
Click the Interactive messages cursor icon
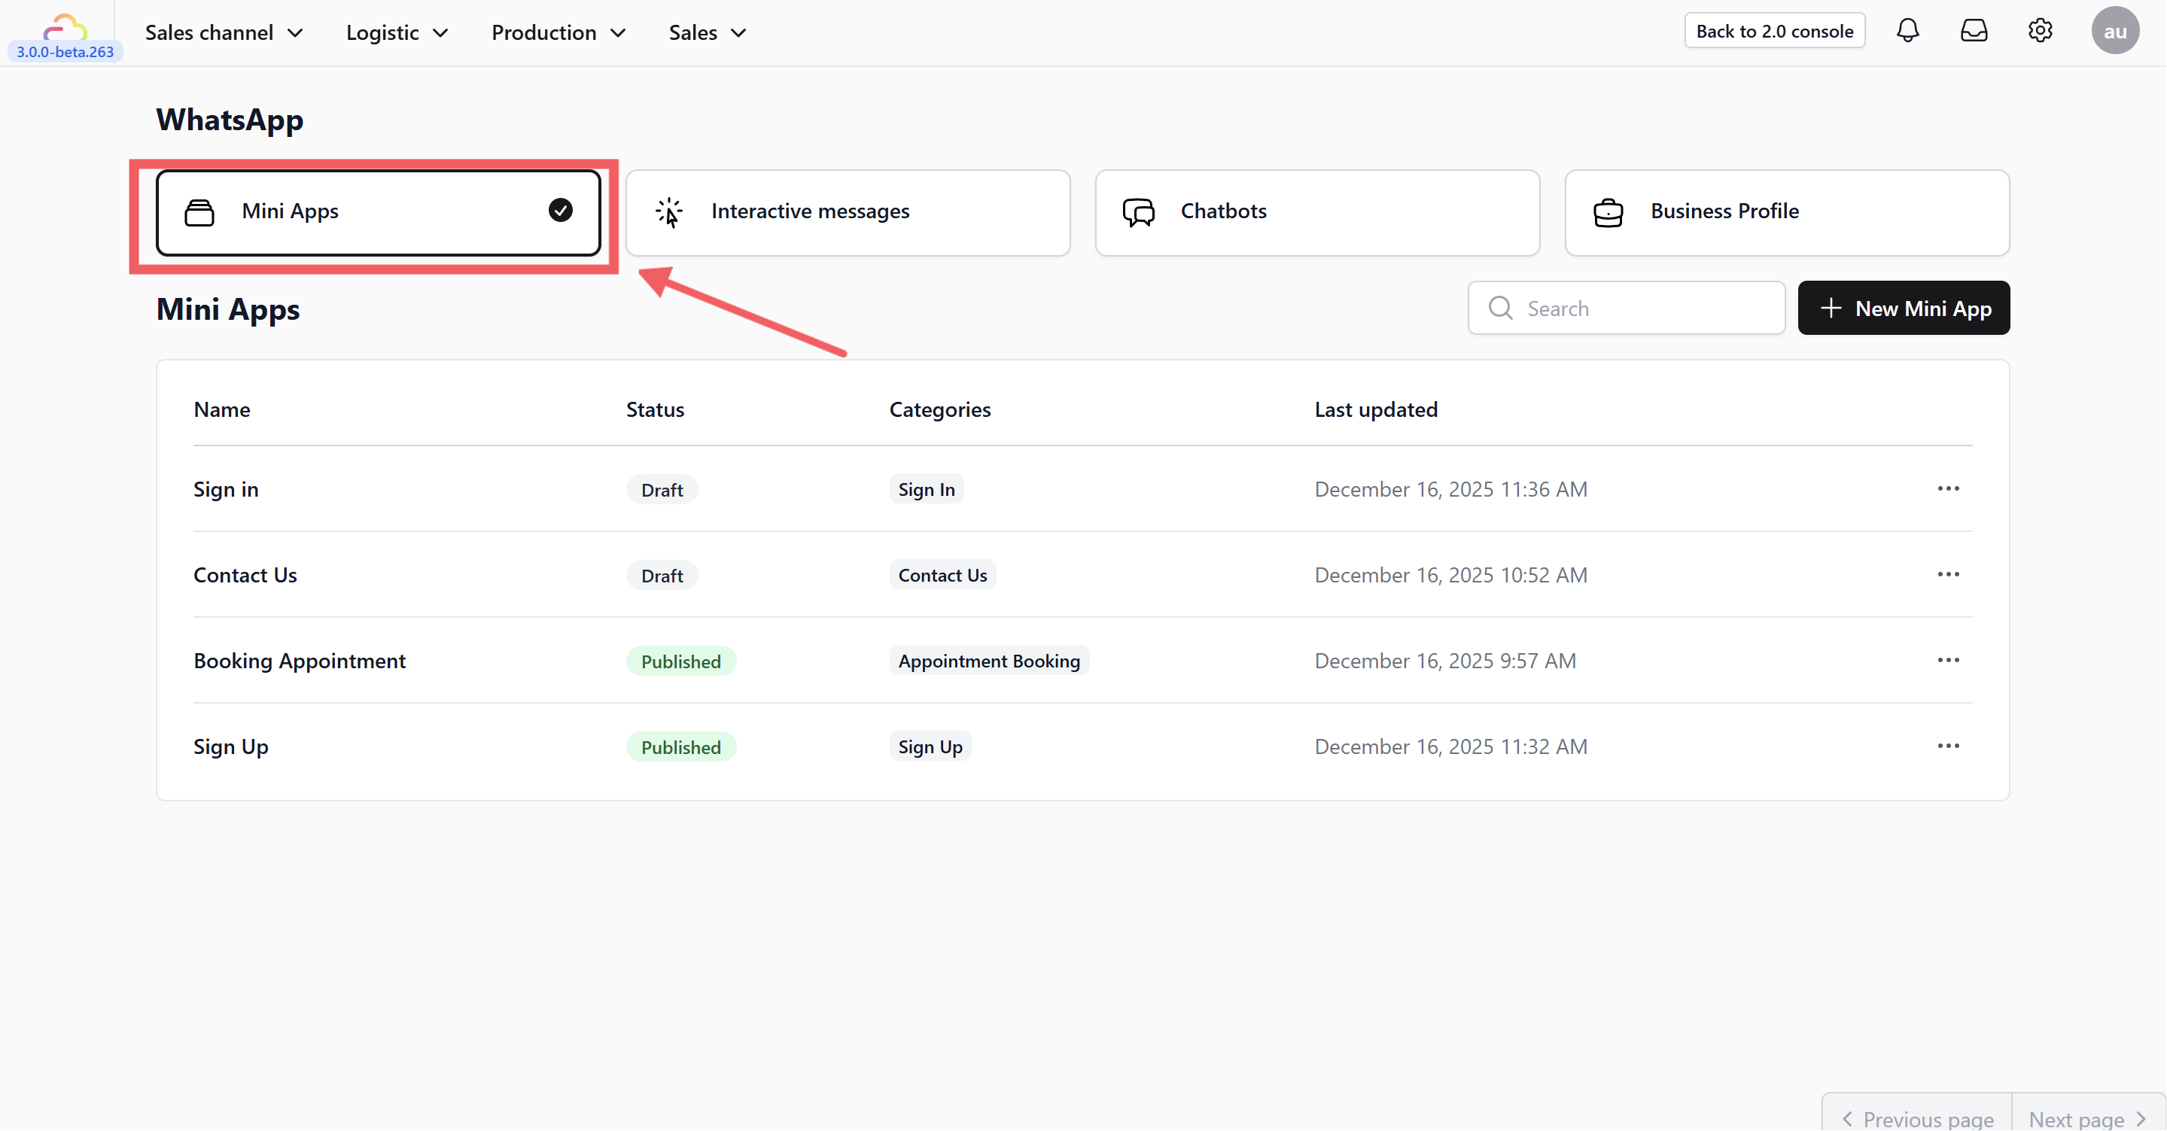[x=669, y=212]
